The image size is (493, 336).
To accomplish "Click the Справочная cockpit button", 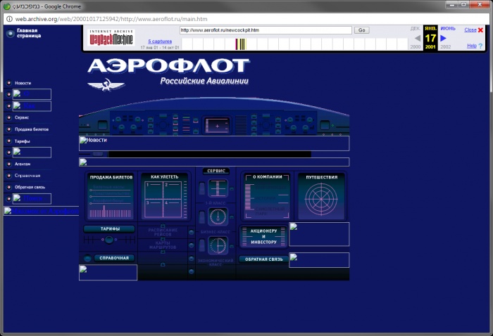I will pyautogui.click(x=108, y=258).
